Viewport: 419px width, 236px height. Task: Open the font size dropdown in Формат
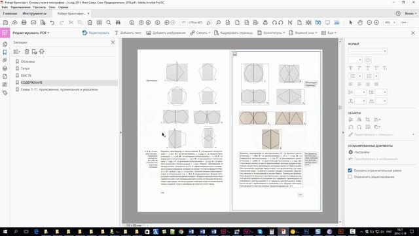(355, 60)
